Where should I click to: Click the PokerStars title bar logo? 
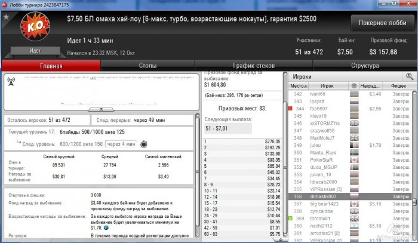(5, 5)
